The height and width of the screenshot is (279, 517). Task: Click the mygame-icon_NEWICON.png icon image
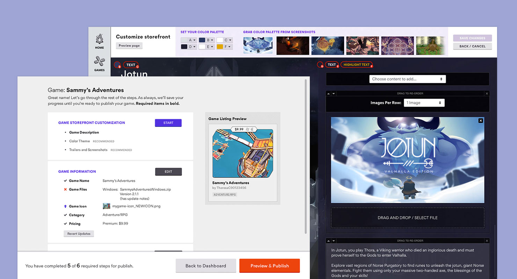pyautogui.click(x=106, y=206)
